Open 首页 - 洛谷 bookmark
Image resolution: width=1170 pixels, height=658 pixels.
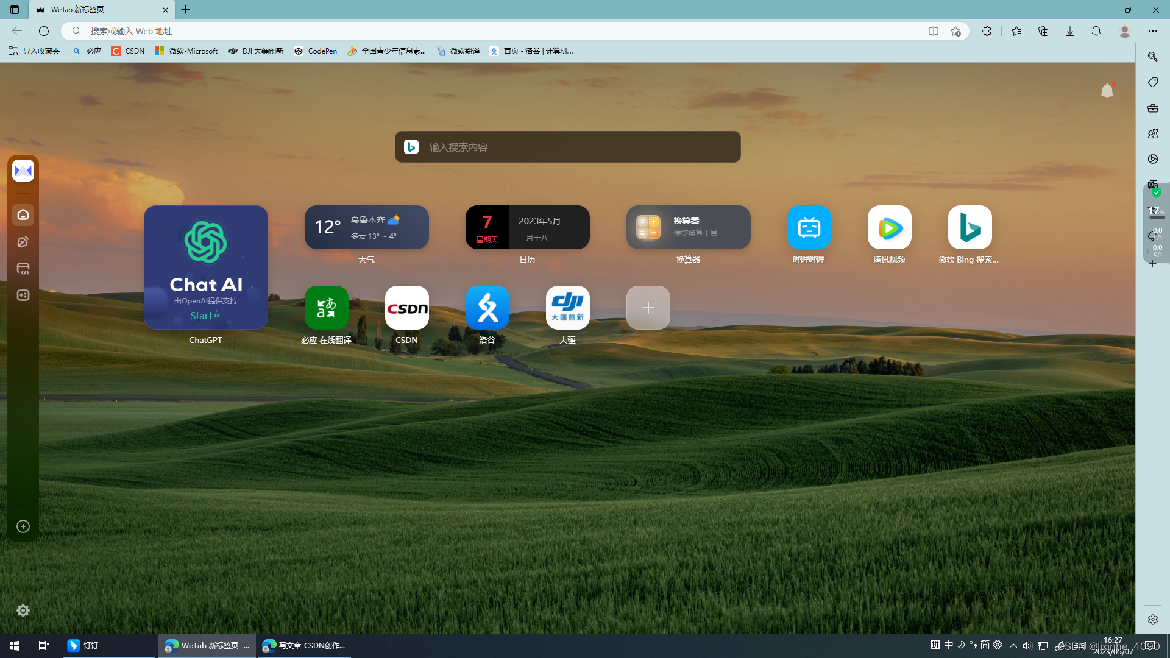[x=531, y=51]
